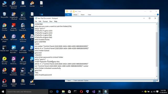This screenshot has height=94, width=168.
Task: Click the Notepad vertical scrollbar thumb
Action: [157, 49]
